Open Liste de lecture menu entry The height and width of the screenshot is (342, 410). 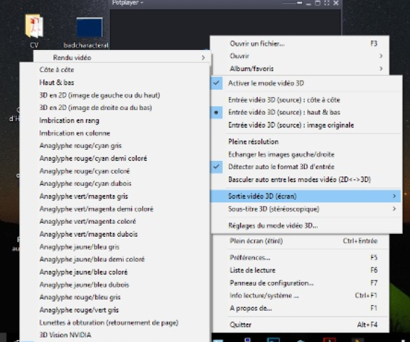pos(300,270)
